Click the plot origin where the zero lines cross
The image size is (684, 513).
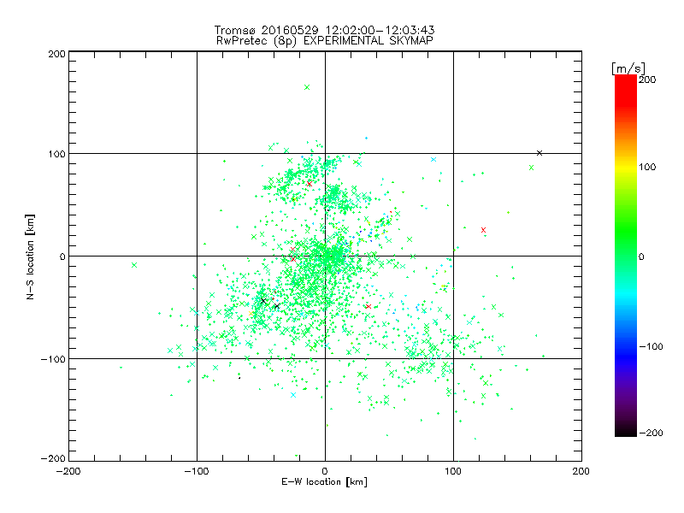[325, 256]
